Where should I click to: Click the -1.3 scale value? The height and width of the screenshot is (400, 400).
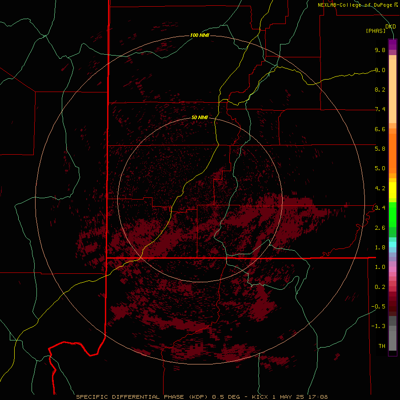tap(378, 326)
